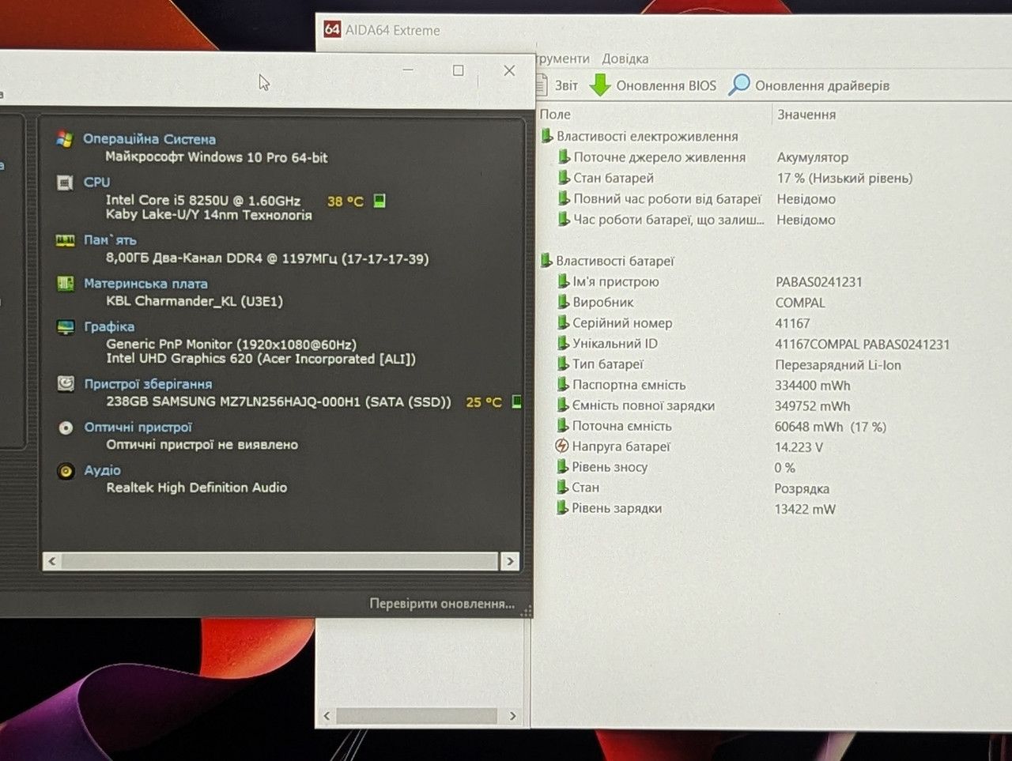Open the Графіка section link
The height and width of the screenshot is (761, 1012).
(109, 326)
